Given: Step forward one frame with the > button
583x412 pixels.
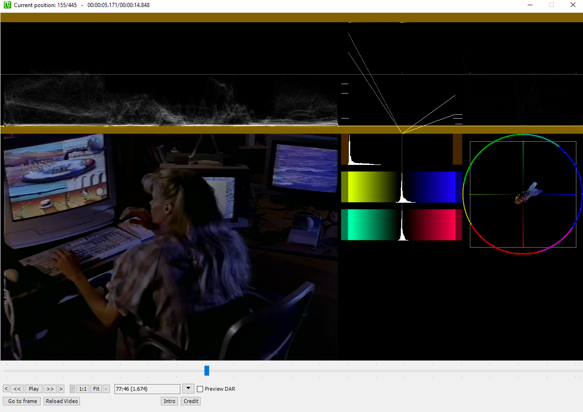Looking at the screenshot, I should (x=61, y=389).
